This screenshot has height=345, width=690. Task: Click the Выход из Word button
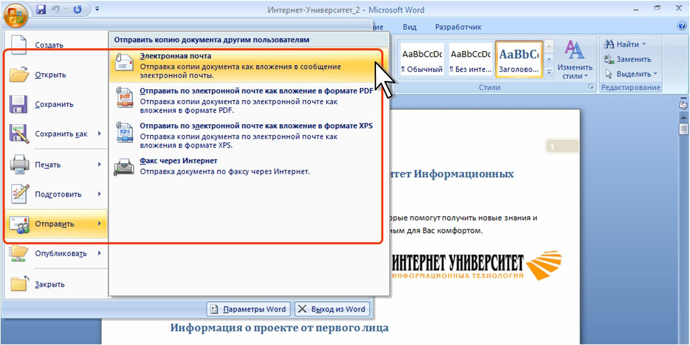(332, 309)
